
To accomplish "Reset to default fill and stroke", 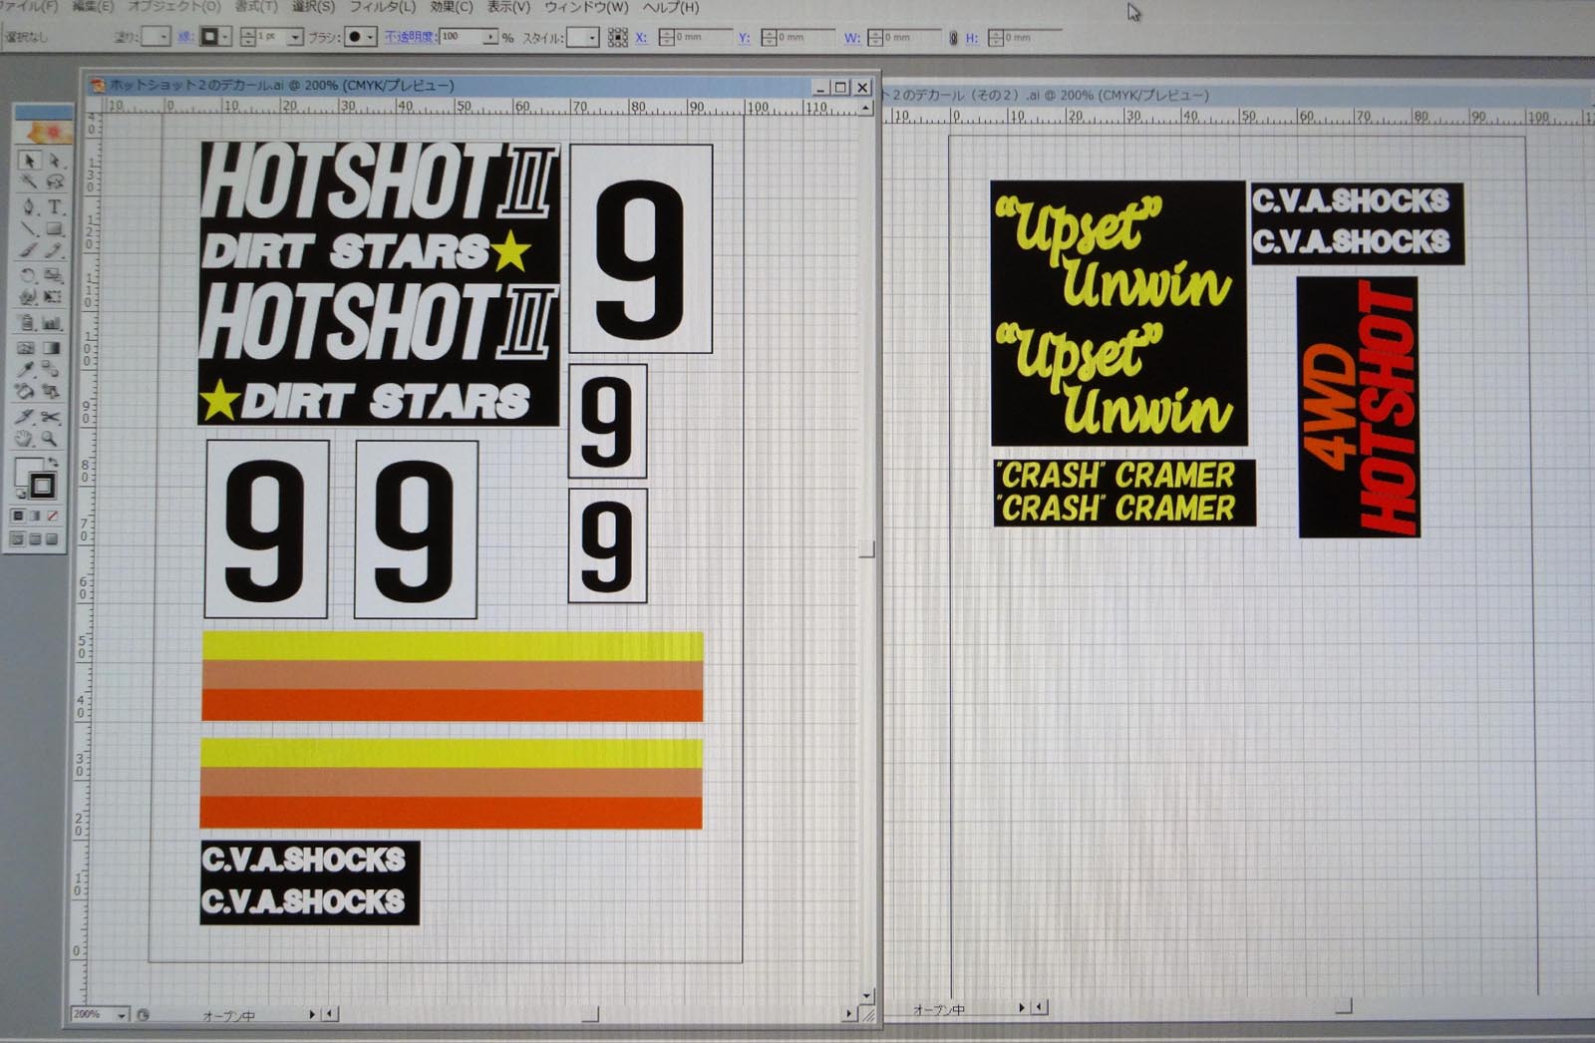I will click(x=22, y=493).
